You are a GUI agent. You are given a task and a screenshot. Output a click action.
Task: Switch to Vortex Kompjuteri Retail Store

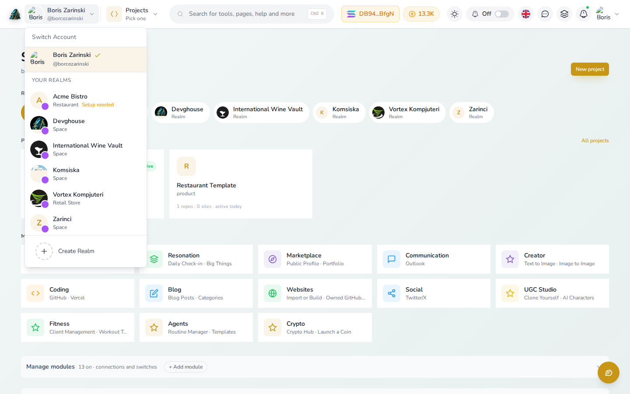pyautogui.click(x=86, y=198)
